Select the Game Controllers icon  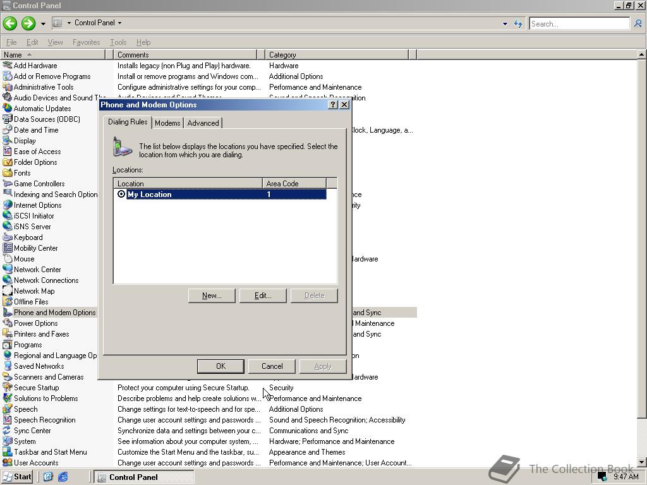[x=8, y=183]
